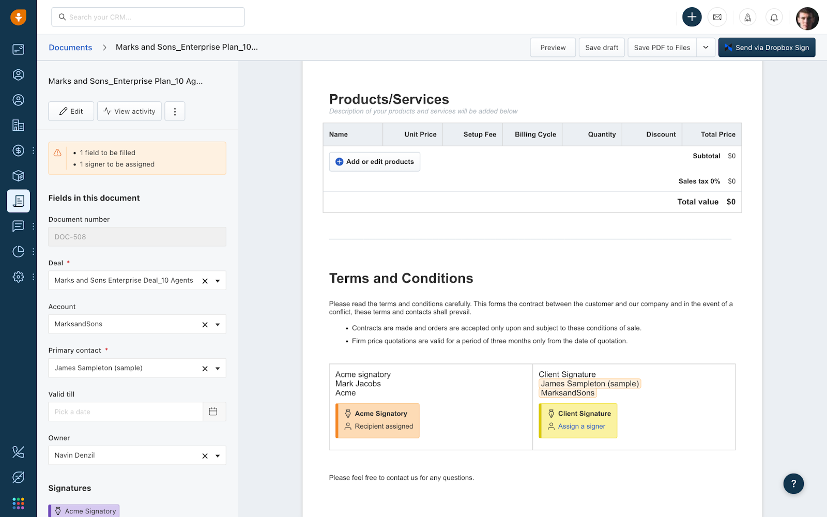Screen dimensions: 827x517
Task: Click Assign a signer link
Action: [581, 427]
